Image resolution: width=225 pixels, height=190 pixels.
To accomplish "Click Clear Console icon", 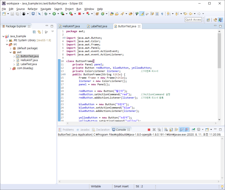I will pos(166,130).
